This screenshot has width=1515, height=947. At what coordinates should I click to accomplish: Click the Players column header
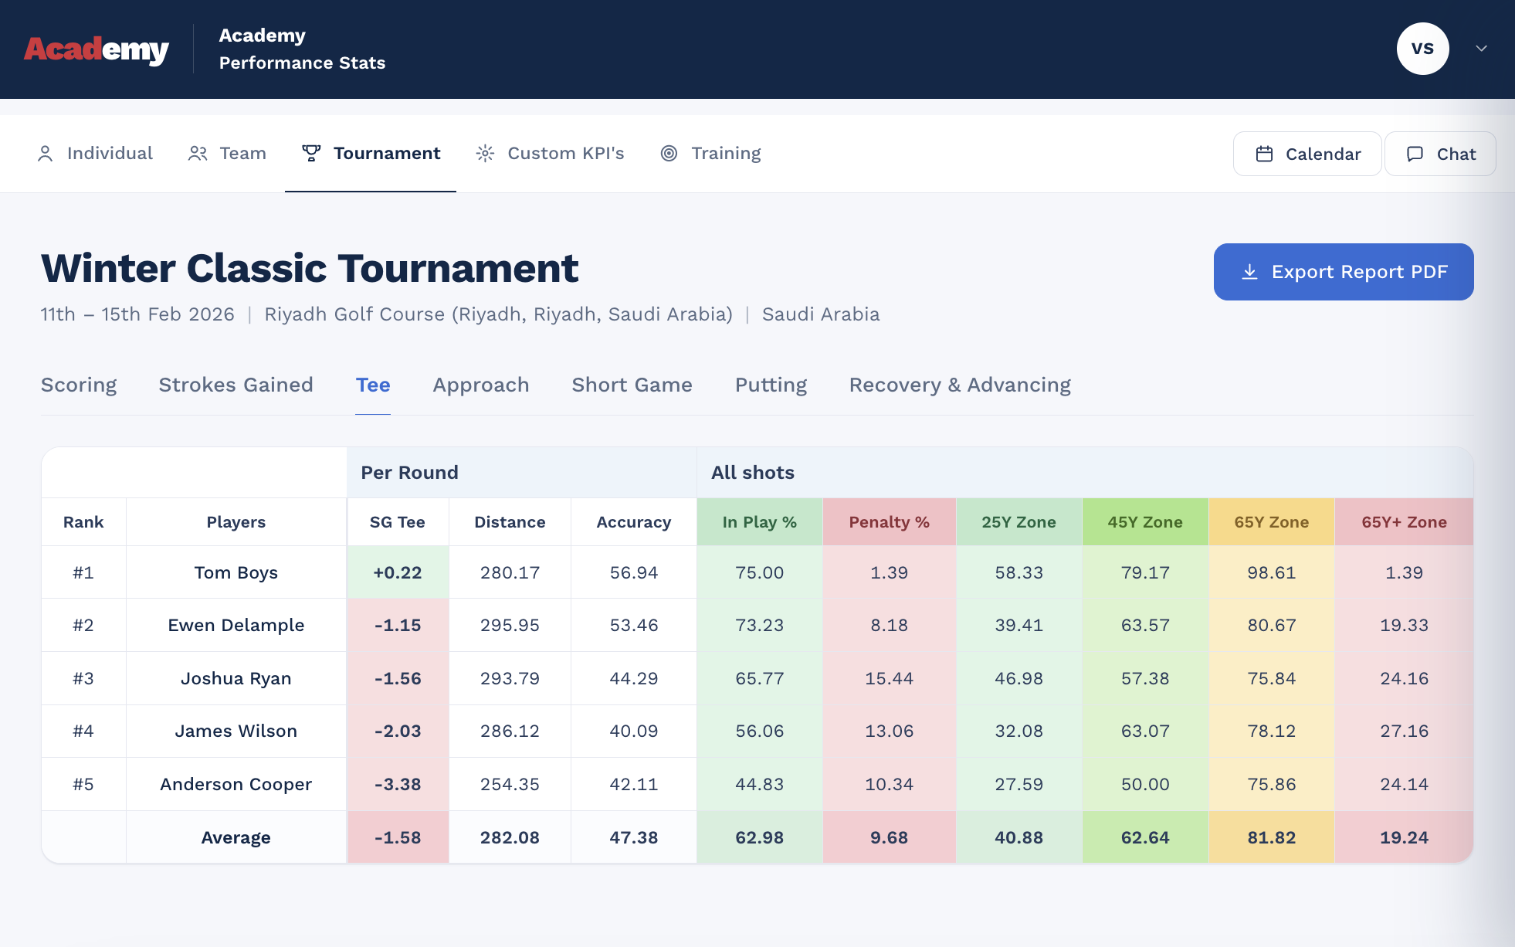(x=236, y=522)
